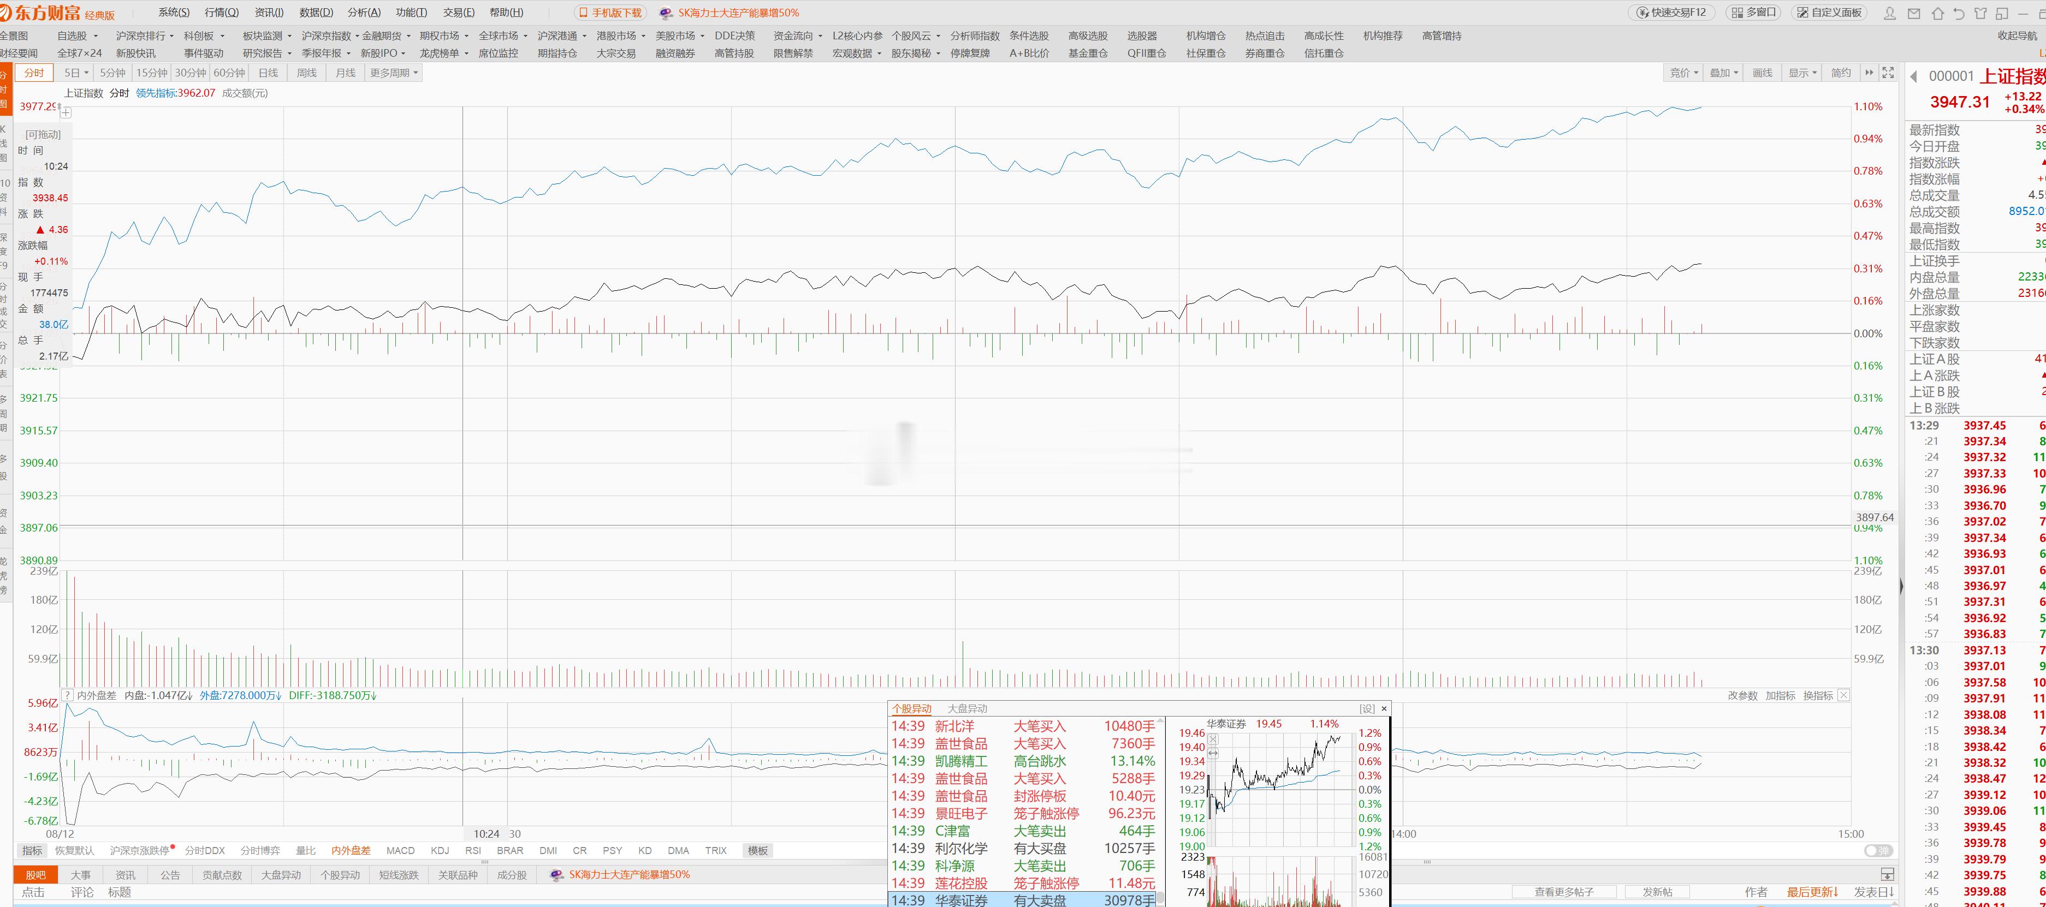This screenshot has height=907, width=2046.
Task: Open the 分析(A) menu
Action: [365, 13]
